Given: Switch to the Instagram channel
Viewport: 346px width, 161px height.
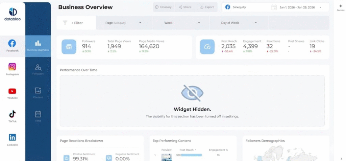Looking at the screenshot, I should coord(12,69).
